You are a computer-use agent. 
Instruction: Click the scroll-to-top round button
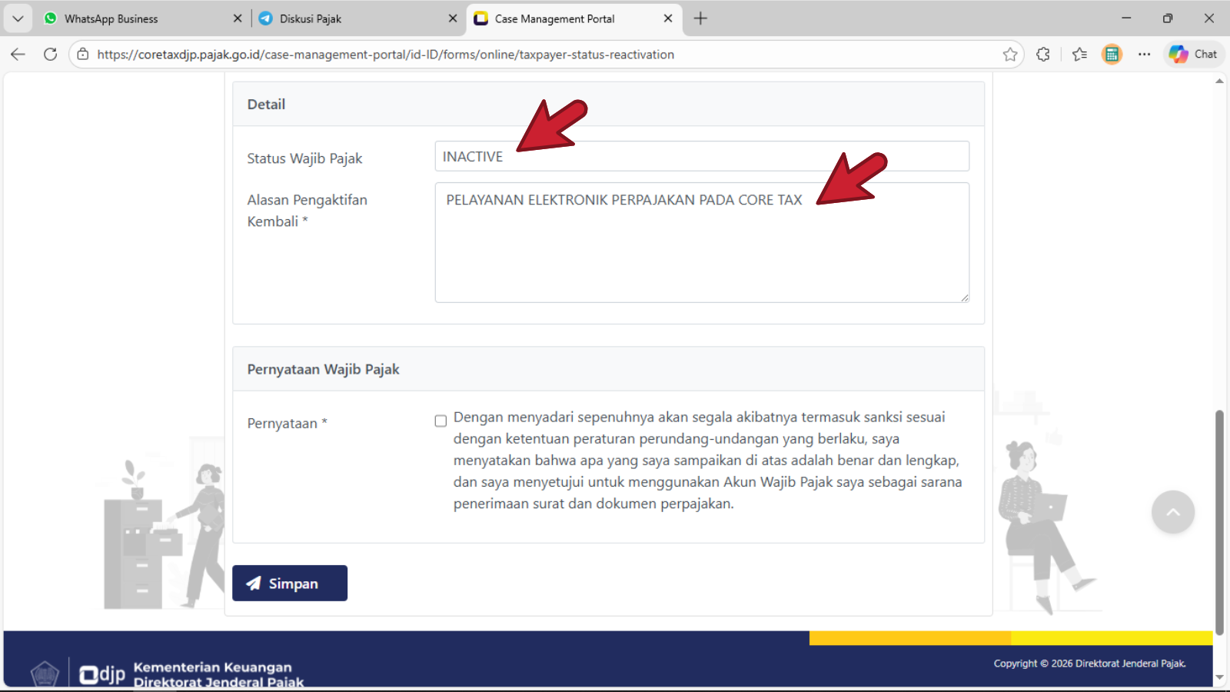click(x=1172, y=512)
